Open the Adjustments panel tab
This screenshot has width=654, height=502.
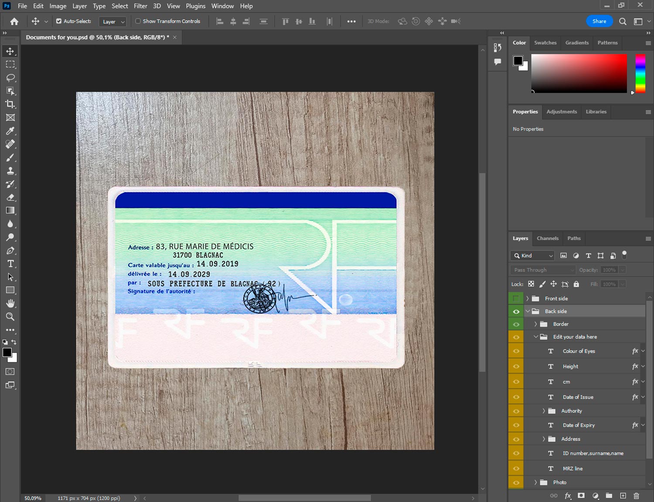pyautogui.click(x=562, y=112)
